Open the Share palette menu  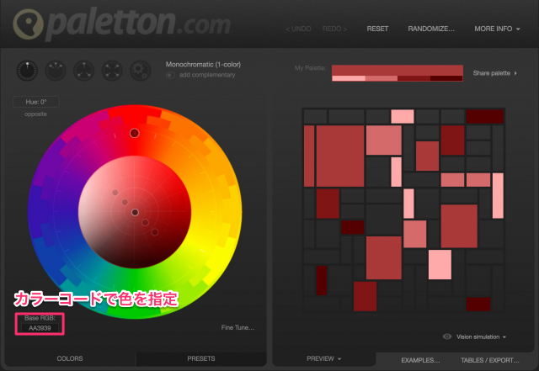tap(494, 73)
